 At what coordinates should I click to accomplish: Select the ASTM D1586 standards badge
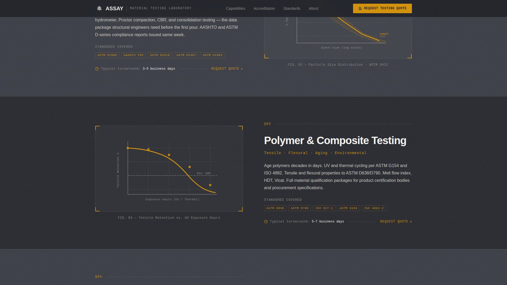[107, 55]
